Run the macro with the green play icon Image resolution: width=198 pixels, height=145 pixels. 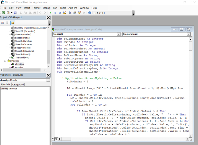51,13
